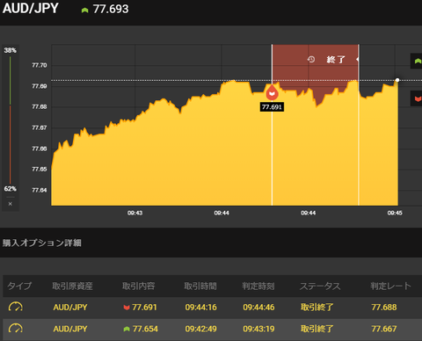Viewport: 422px width, 341px height.
Task: Click the green arrow beside 77.654 in table
Action: [x=127, y=329]
